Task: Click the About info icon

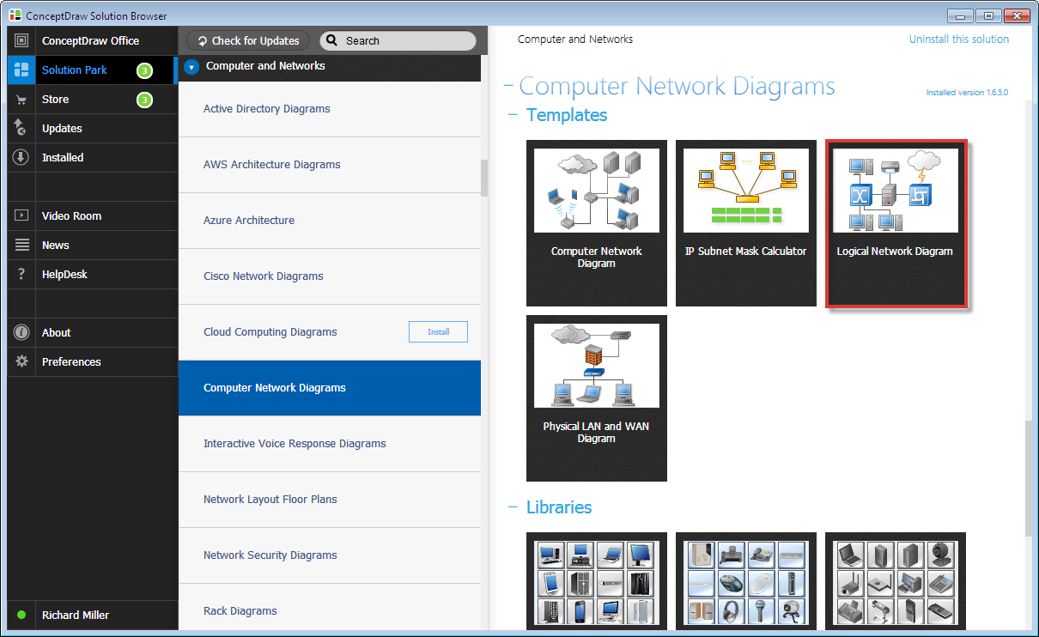Action: pos(21,332)
